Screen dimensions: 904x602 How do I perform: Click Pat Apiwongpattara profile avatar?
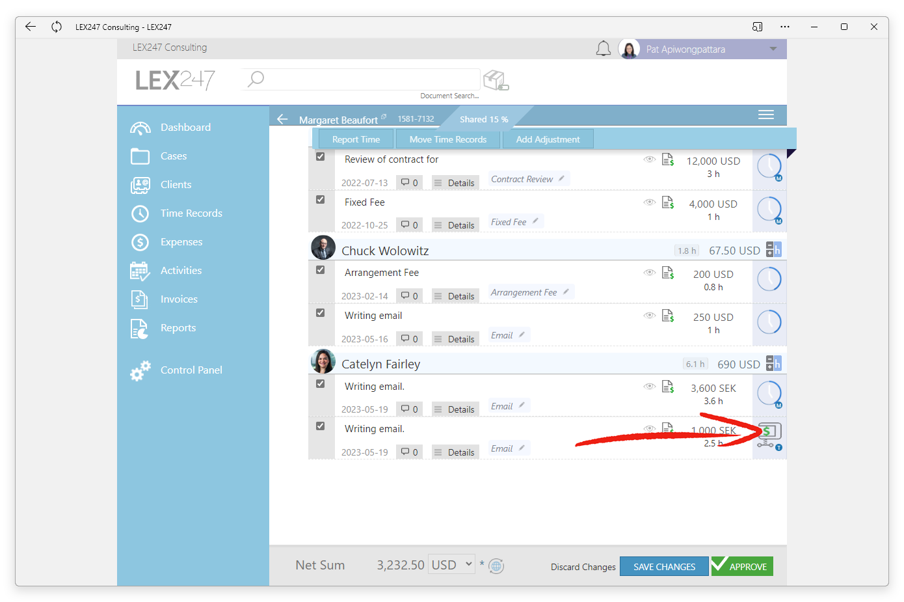[x=629, y=49]
